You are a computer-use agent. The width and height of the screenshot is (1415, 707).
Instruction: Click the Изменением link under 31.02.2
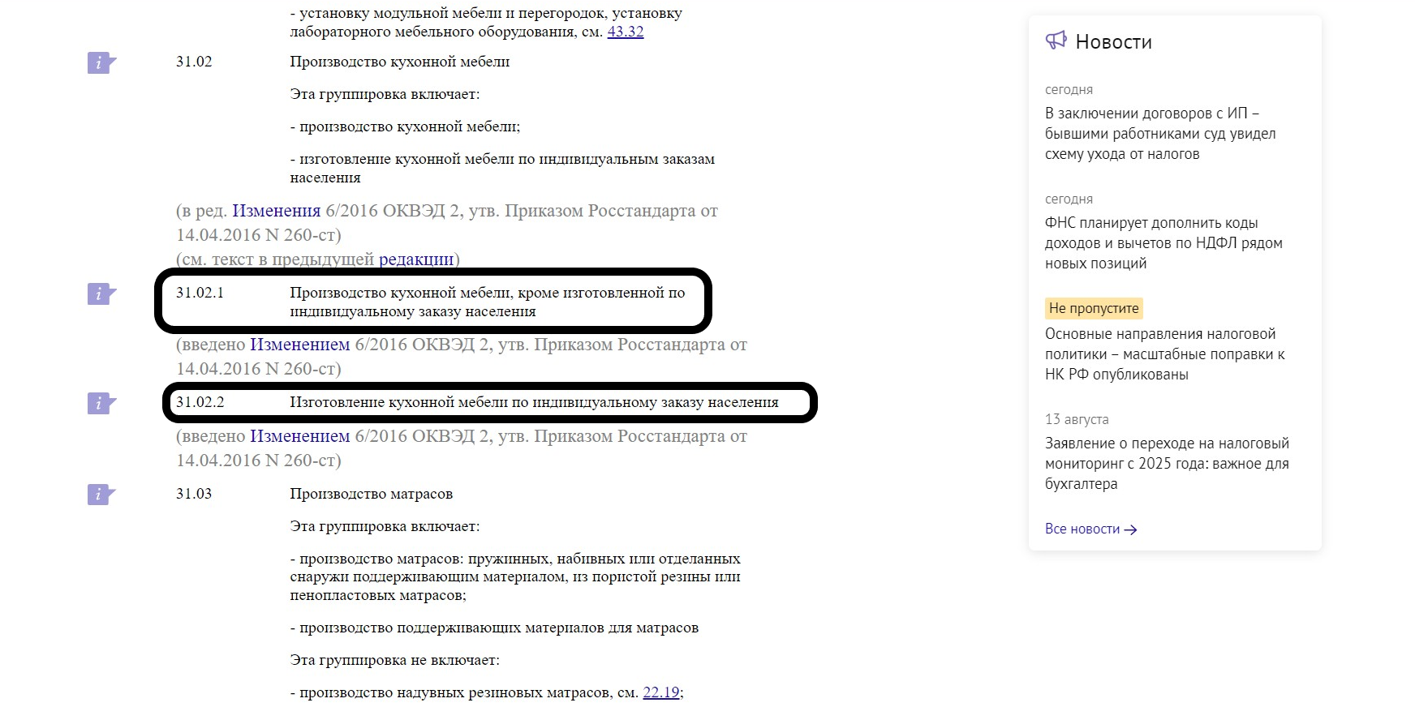point(299,436)
